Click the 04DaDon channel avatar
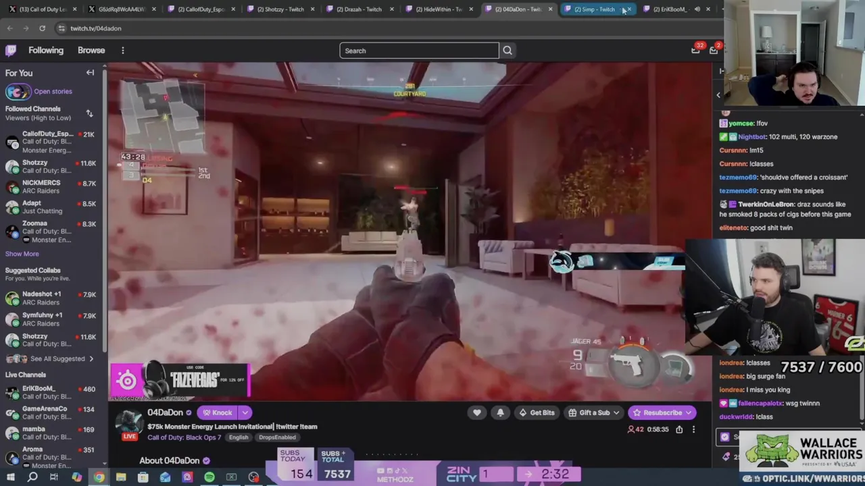Image resolution: width=865 pixels, height=486 pixels. click(x=128, y=423)
